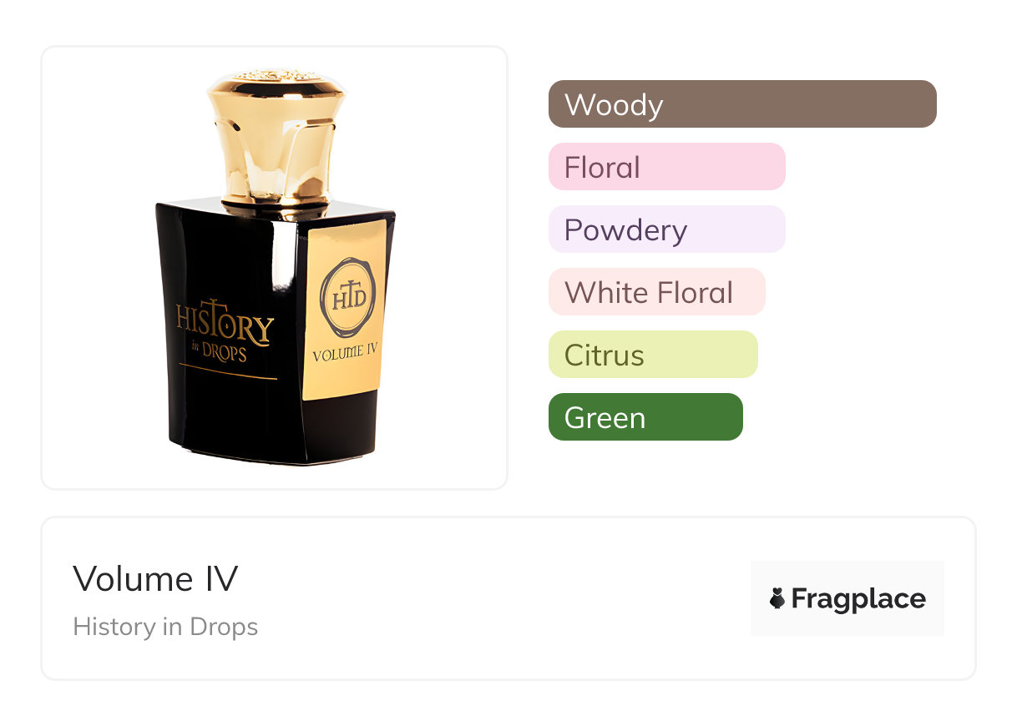Image resolution: width=1017 pixels, height=721 pixels.
Task: Pick the White Floral accord bar
Action: (x=657, y=292)
